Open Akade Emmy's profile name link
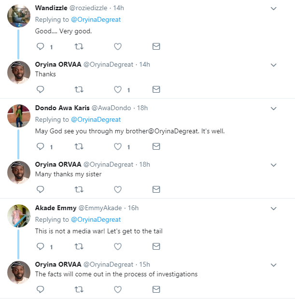This screenshot has width=295, height=300. (x=56, y=208)
